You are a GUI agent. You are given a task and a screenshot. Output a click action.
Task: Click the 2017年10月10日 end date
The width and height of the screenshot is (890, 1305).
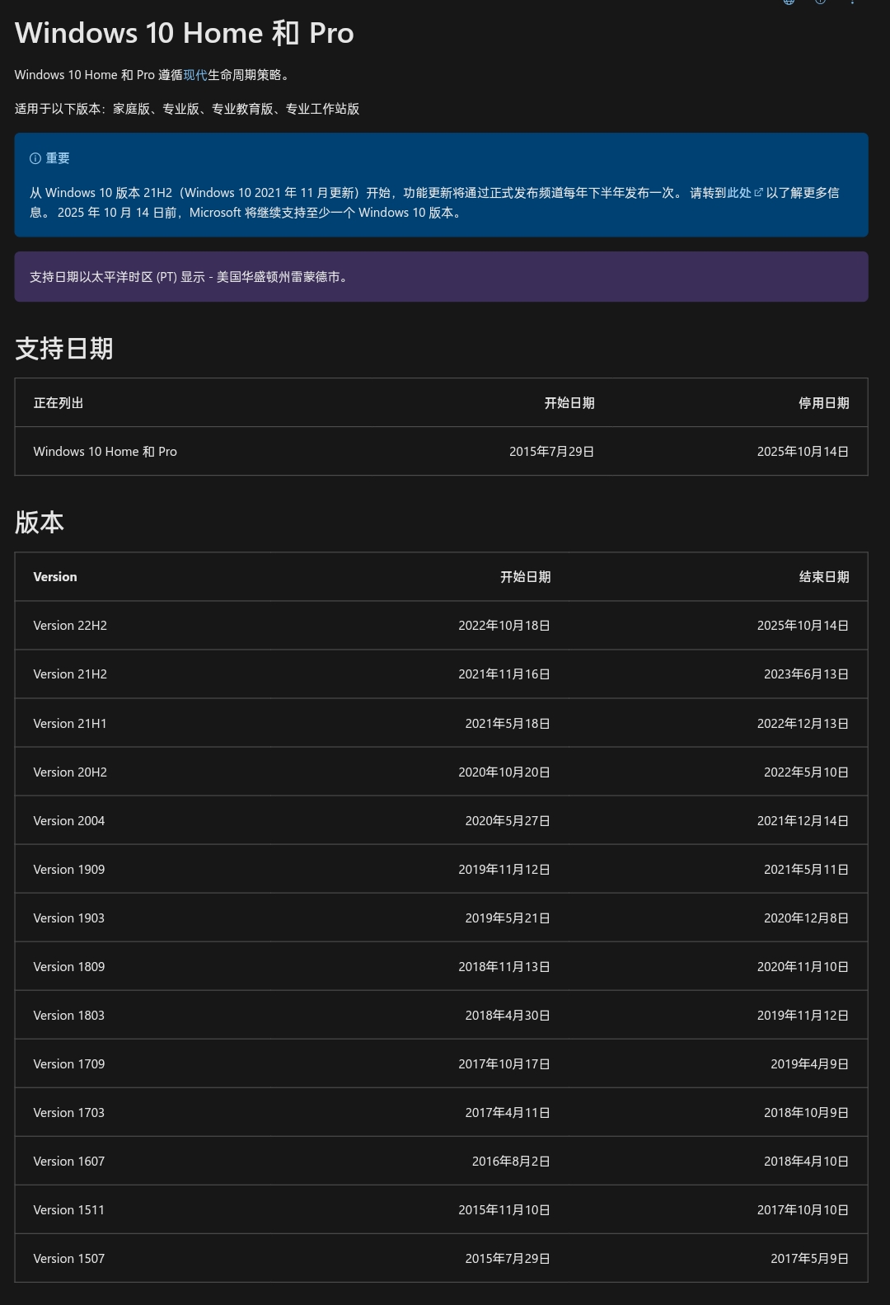(x=803, y=1210)
